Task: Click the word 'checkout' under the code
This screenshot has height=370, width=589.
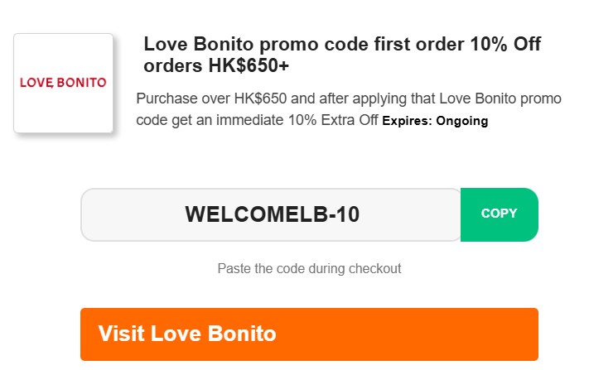Action: (375, 268)
